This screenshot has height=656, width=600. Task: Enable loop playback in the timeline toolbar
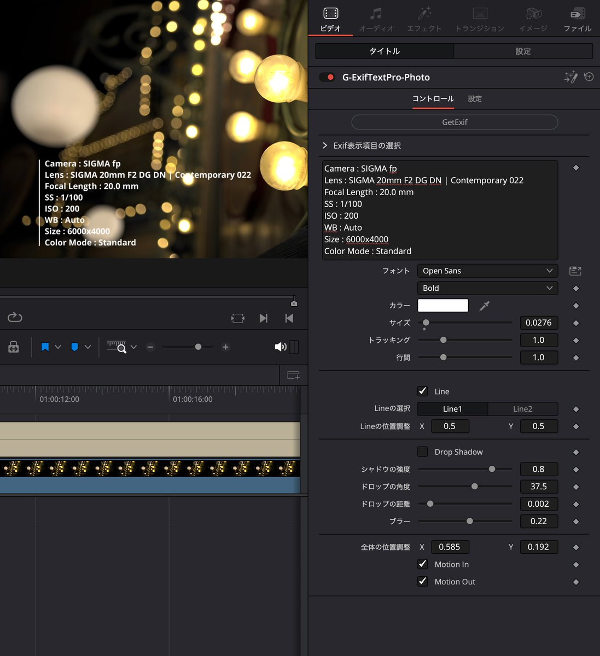pyautogui.click(x=15, y=317)
